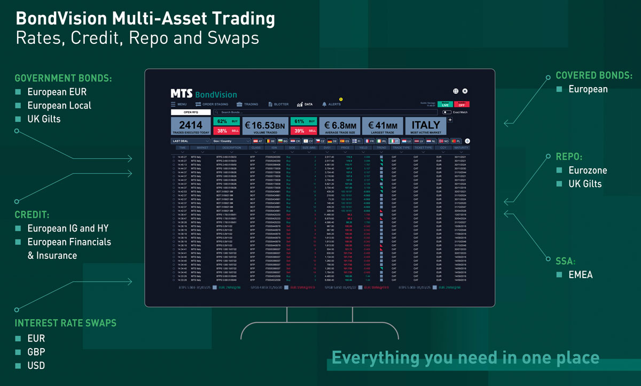641x386 pixels.
Task: Switch to the ORDER STAGING tab
Action: coord(212,104)
